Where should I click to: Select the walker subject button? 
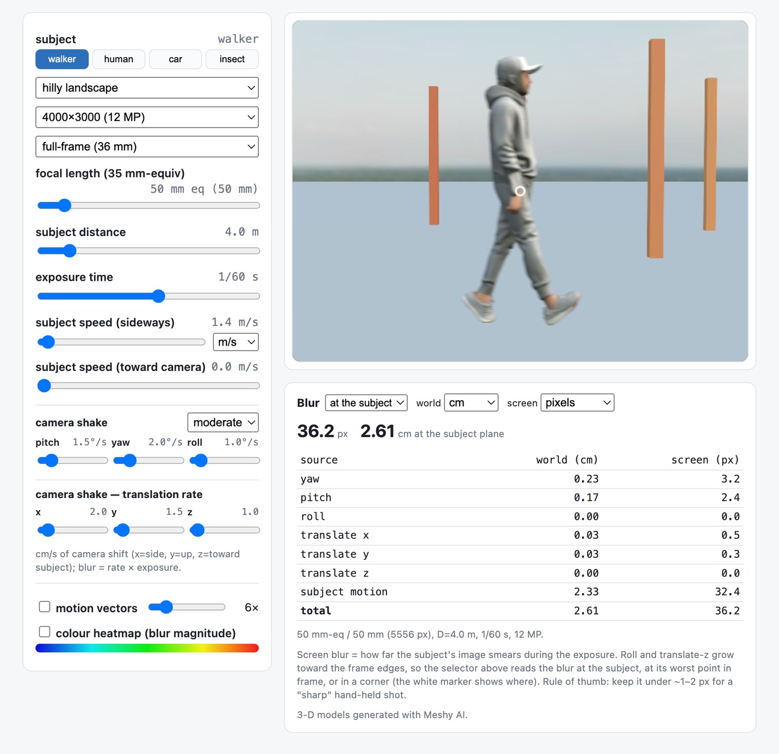point(62,59)
